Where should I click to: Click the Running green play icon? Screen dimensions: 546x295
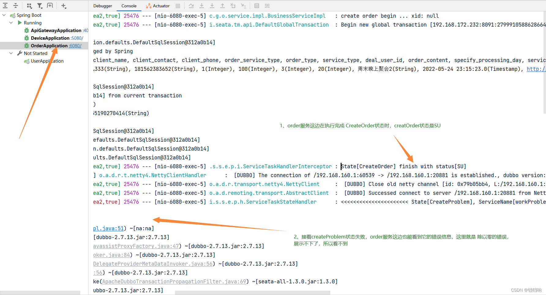(x=20, y=23)
